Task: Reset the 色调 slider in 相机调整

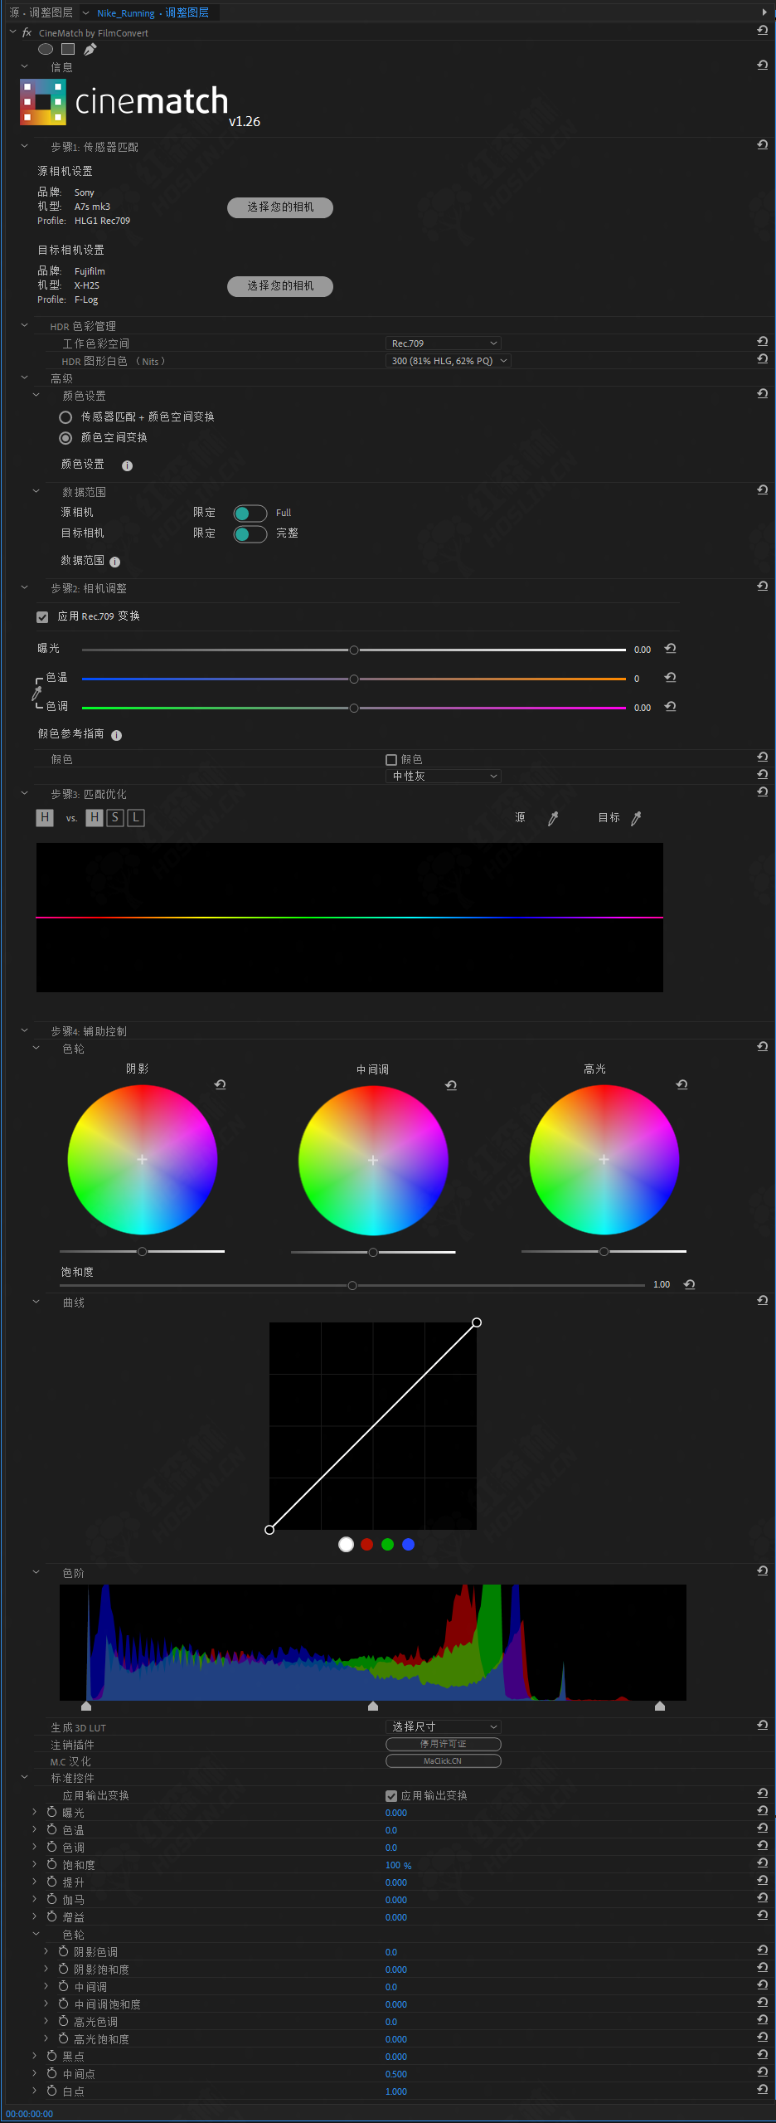Action: pyautogui.click(x=670, y=707)
